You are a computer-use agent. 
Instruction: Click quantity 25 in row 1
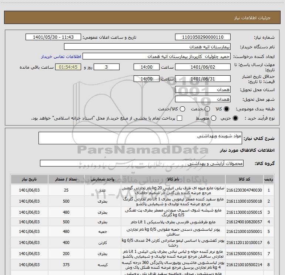tap(66, 190)
